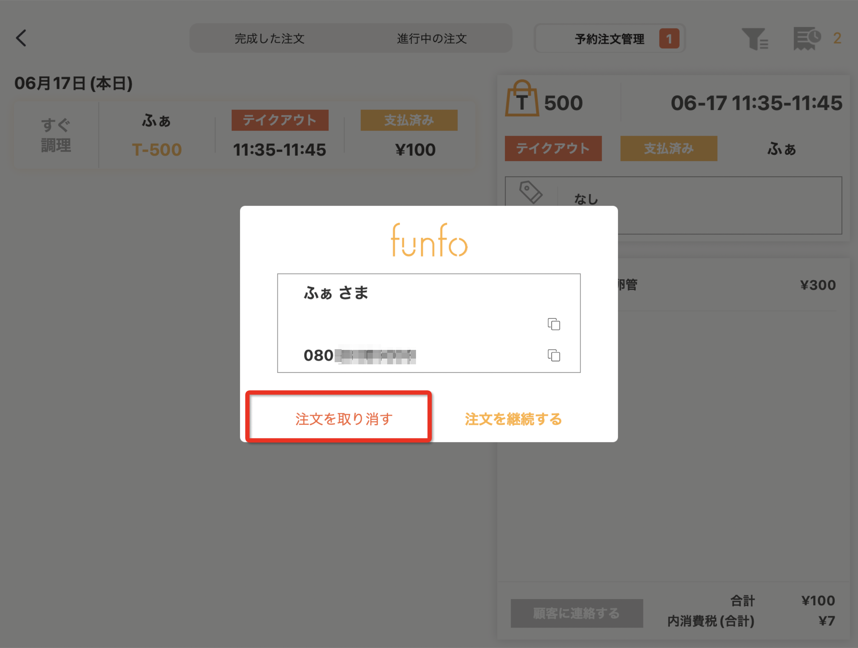
Task: Copy the phone number starting with 080
Action: pos(554,355)
